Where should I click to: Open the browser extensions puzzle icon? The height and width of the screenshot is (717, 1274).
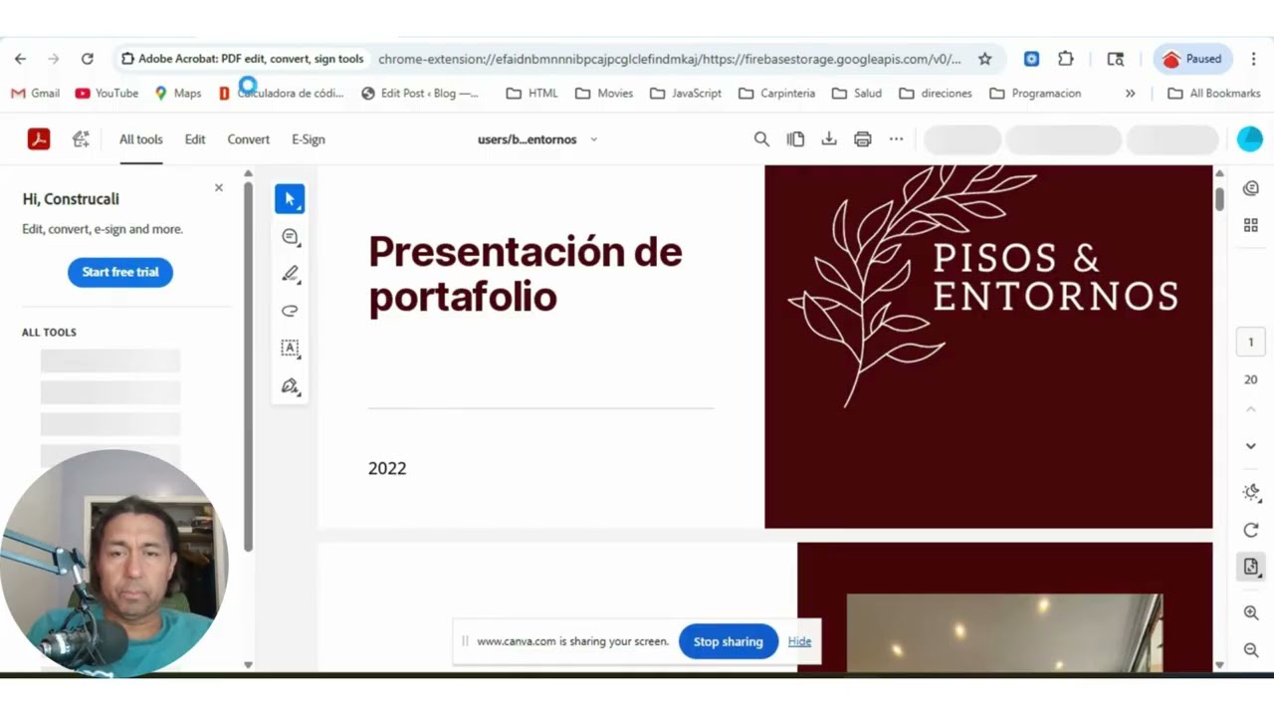(x=1066, y=59)
